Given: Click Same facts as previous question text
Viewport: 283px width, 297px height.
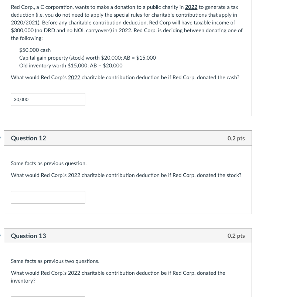Looking at the screenshot, I should tap(49, 163).
